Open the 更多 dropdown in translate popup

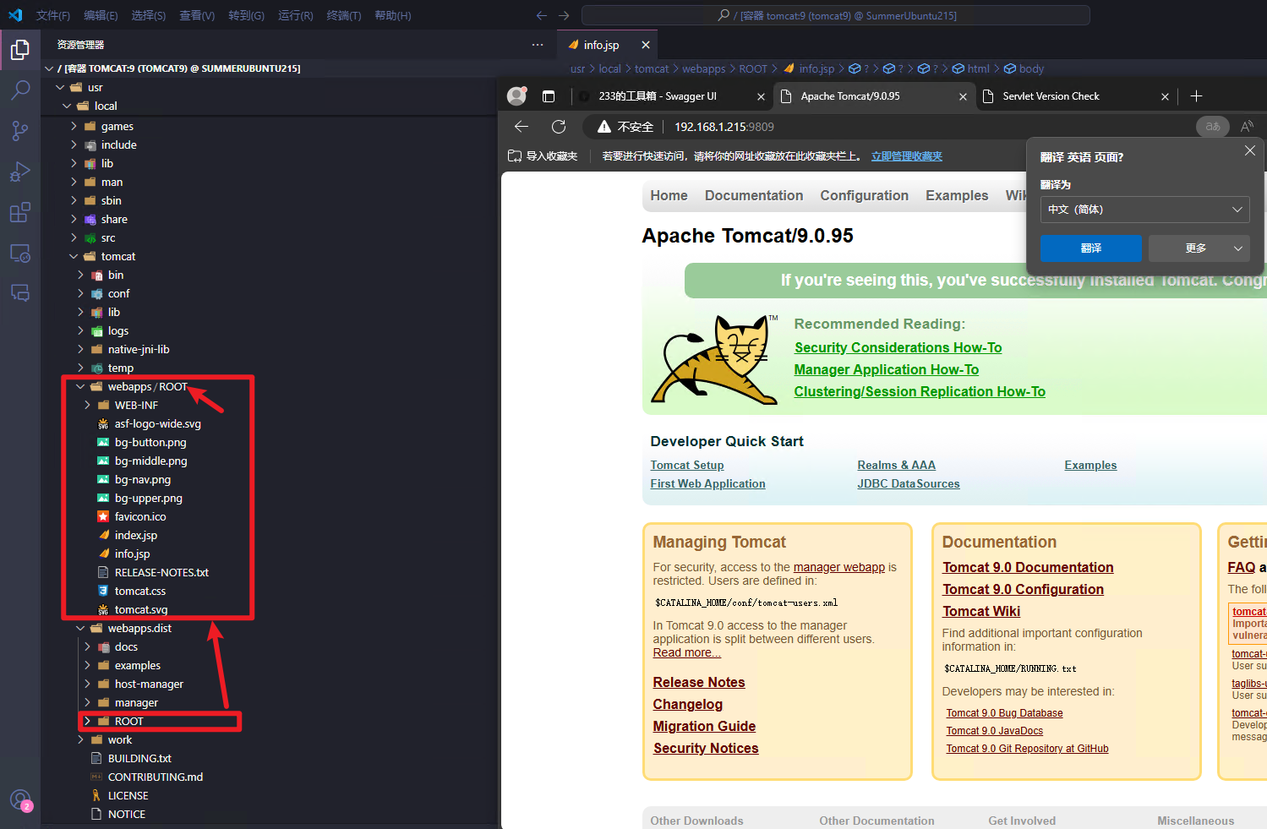(1199, 248)
